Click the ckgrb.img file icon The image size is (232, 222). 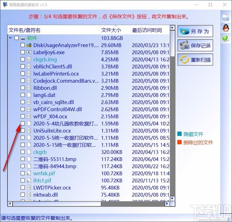tap(29, 59)
